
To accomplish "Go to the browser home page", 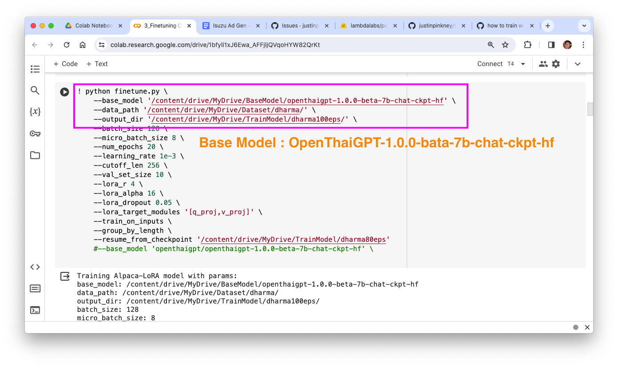I will (83, 45).
